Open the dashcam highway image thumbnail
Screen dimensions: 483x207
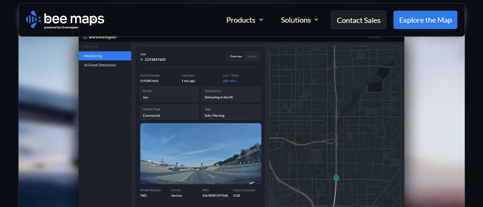point(201,154)
